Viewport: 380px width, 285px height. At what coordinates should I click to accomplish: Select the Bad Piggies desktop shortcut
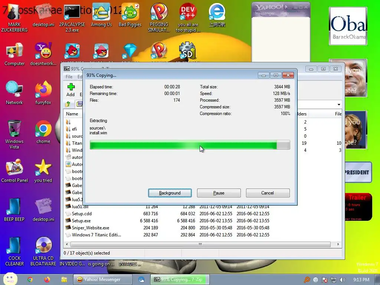(130, 15)
